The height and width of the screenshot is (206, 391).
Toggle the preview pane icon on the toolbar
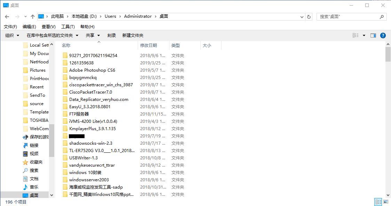(373, 35)
